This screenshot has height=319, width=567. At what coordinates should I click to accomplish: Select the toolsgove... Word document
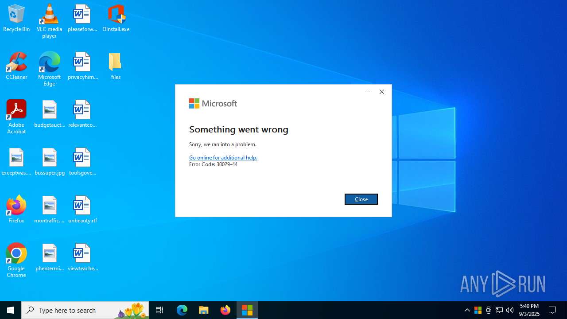[82, 162]
